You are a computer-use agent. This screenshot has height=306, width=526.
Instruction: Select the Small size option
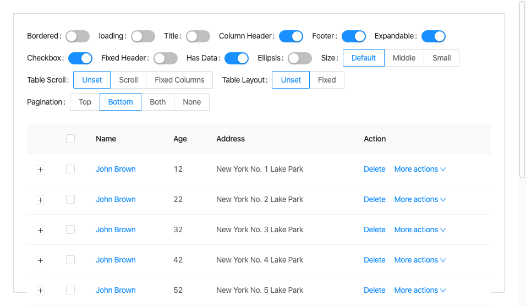coord(441,58)
